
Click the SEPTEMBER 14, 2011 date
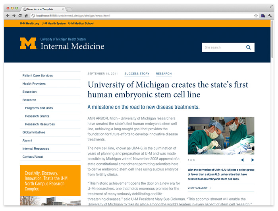[x=102, y=74]
